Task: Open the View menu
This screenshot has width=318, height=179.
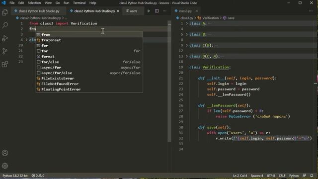Action: (x=48, y=3)
